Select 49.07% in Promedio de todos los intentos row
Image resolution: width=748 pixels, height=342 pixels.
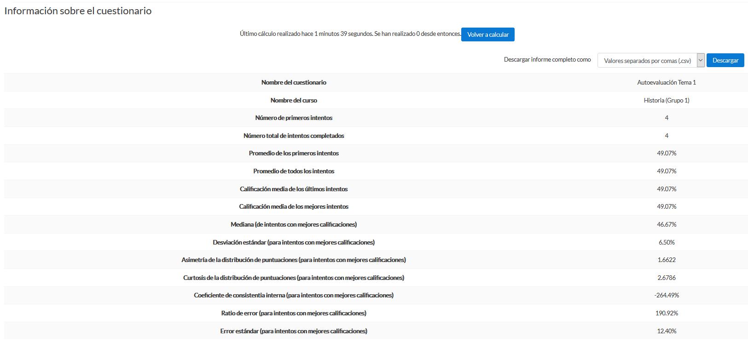[667, 171]
